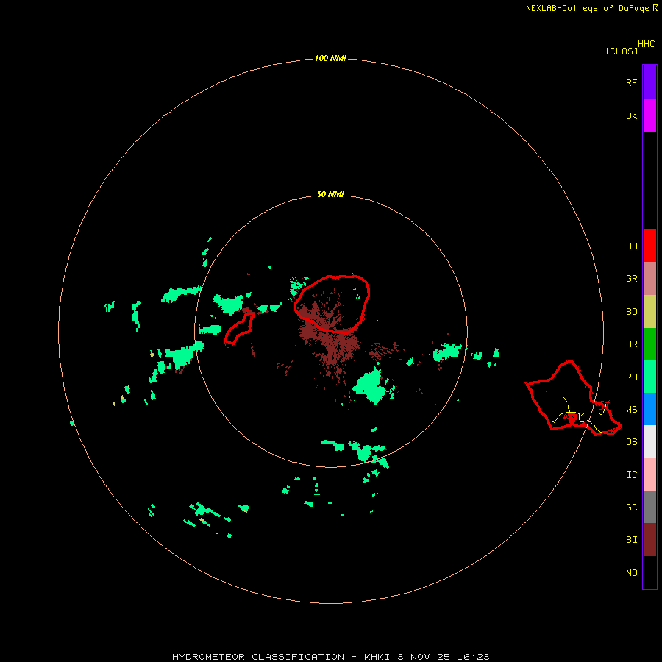Select the IC light pink swatch
This screenshot has width=662, height=662.
point(649,474)
